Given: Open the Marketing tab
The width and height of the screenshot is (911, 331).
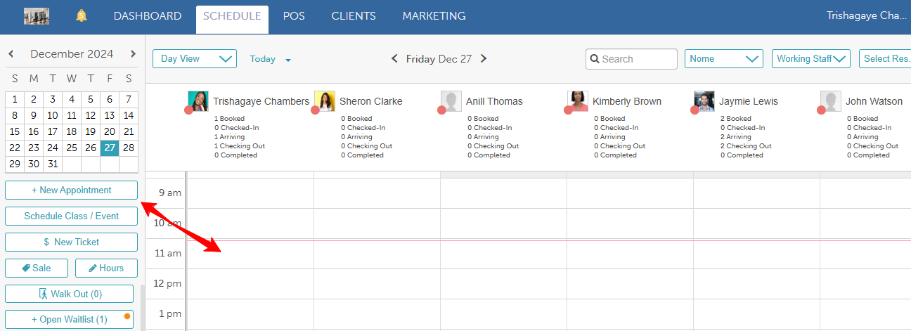Looking at the screenshot, I should [434, 15].
